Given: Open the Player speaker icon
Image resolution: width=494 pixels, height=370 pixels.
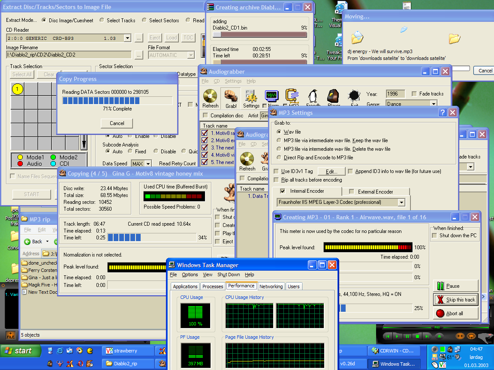Looking at the screenshot, I should [x=333, y=96].
